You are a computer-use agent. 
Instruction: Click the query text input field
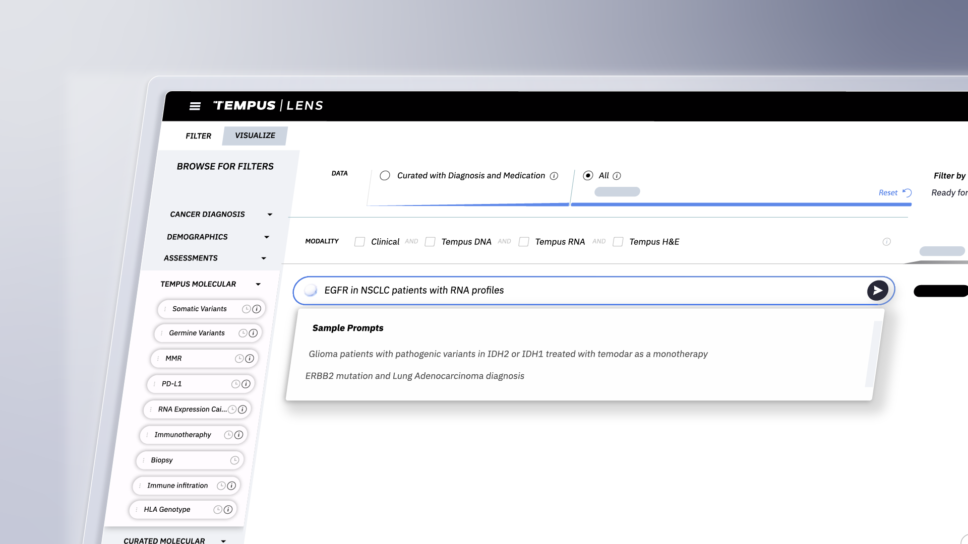coord(593,290)
